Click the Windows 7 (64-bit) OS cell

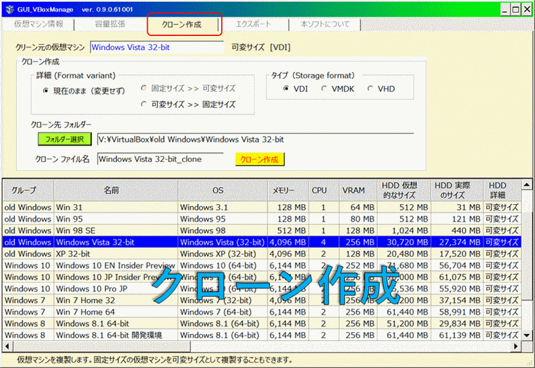(222, 311)
